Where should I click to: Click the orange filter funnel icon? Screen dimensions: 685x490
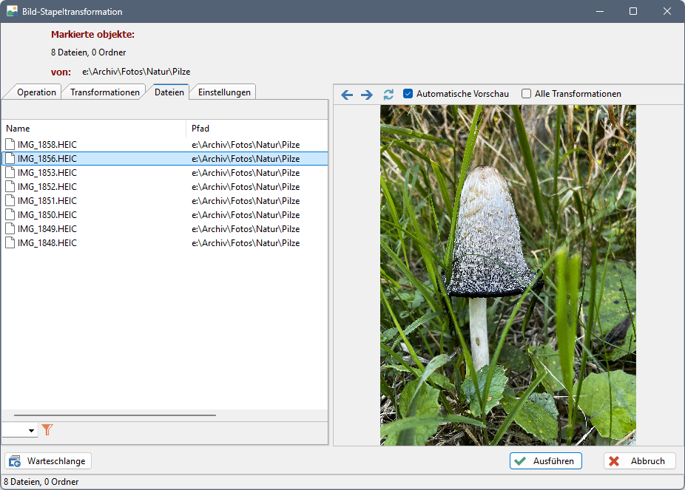pyautogui.click(x=48, y=429)
